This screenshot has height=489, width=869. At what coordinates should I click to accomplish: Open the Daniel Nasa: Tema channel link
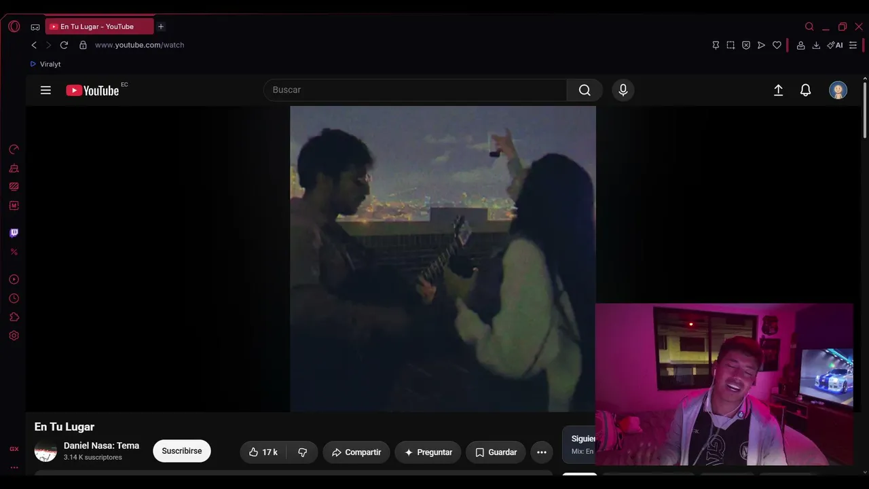point(101,446)
